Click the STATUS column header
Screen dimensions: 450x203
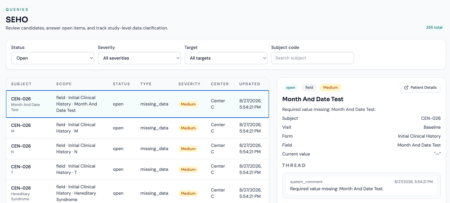tap(121, 84)
